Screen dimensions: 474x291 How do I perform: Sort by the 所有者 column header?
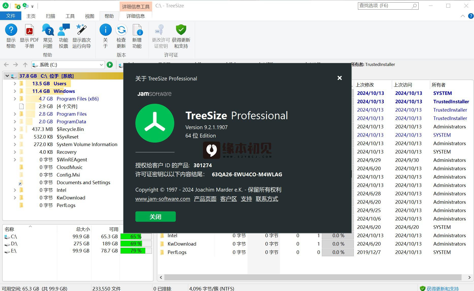[x=451, y=85]
